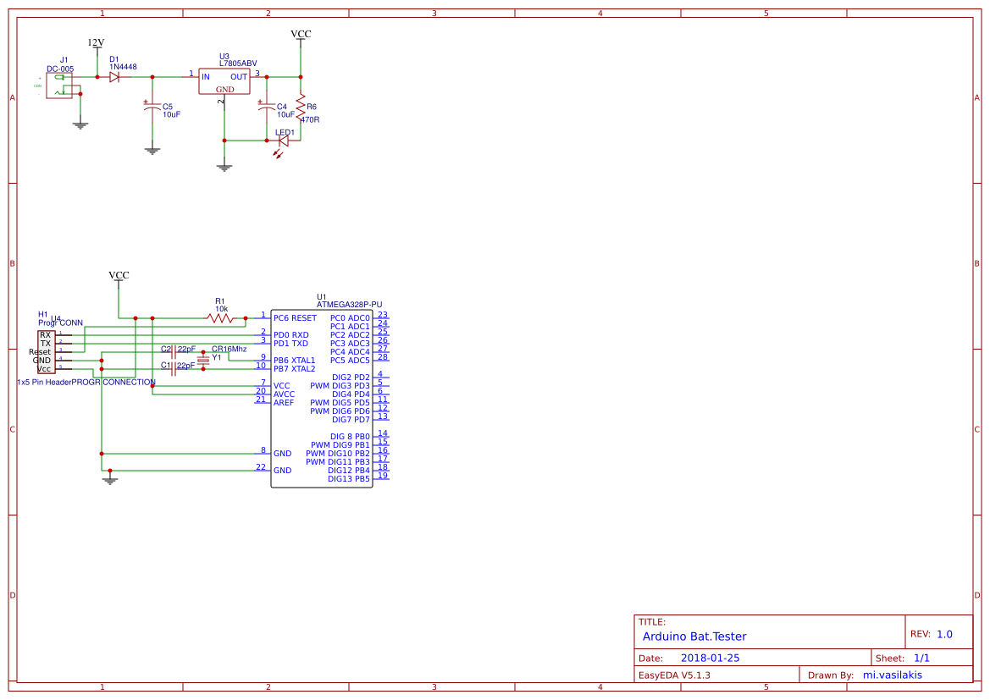990x700 pixels.
Task: Click the C2 capacitor symbol
Action: [174, 351]
